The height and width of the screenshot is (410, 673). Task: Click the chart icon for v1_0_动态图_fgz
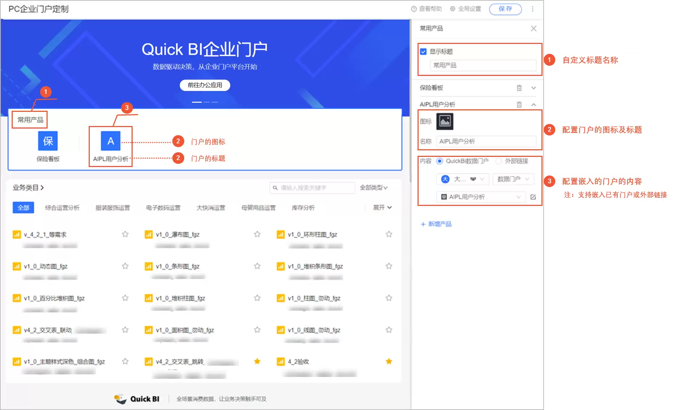(x=17, y=266)
